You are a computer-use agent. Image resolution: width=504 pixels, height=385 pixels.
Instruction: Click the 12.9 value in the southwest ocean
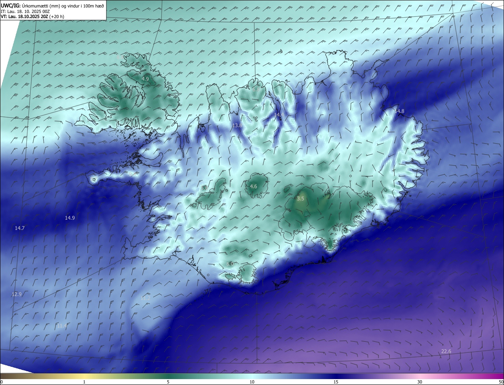(x=17, y=294)
